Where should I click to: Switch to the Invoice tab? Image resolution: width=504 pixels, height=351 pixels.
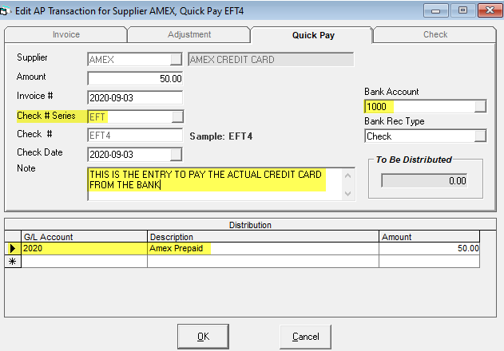tap(65, 35)
